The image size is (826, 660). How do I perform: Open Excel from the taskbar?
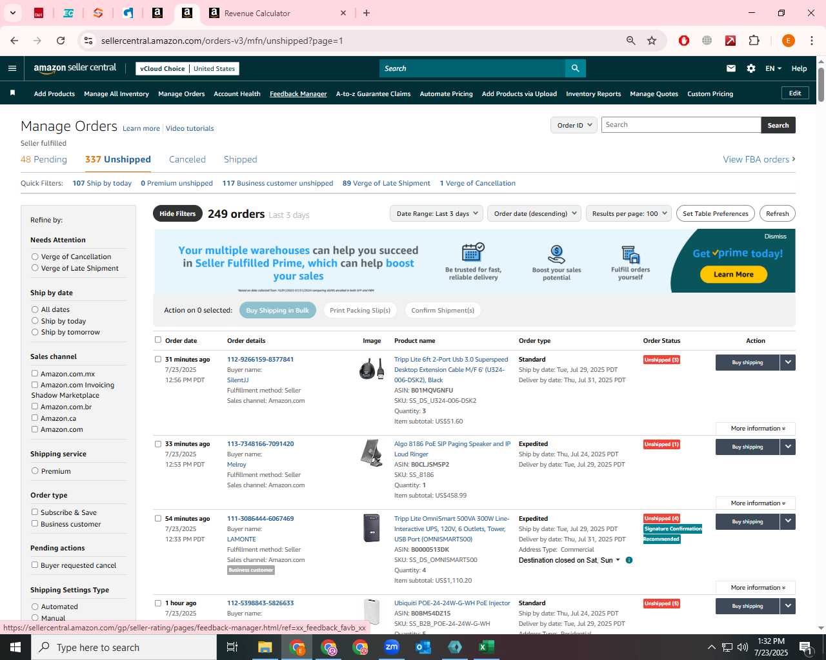(486, 647)
